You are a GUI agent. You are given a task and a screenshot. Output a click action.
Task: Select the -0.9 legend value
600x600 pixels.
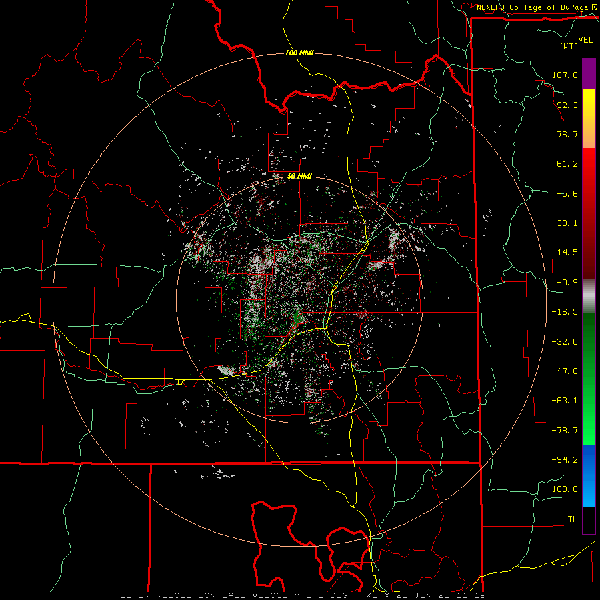tap(567, 283)
